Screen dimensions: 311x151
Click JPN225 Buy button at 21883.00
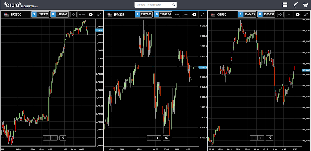click(x=163, y=14)
